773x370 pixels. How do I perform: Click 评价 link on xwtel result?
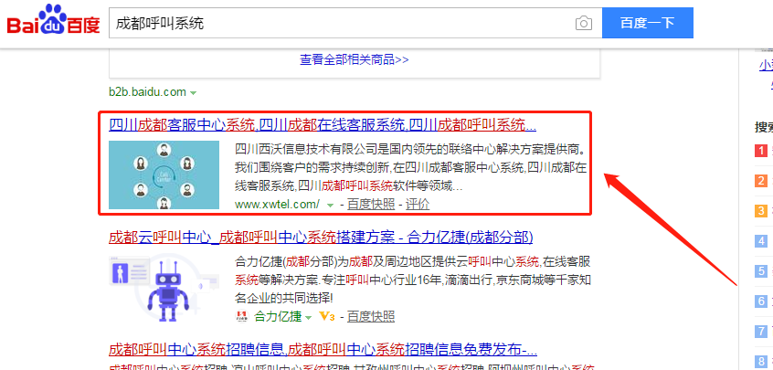point(418,204)
